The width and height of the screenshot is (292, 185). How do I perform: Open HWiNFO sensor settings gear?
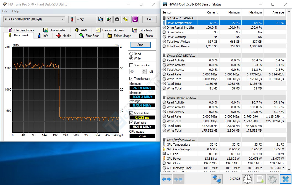pyautogui.click(x=272, y=179)
